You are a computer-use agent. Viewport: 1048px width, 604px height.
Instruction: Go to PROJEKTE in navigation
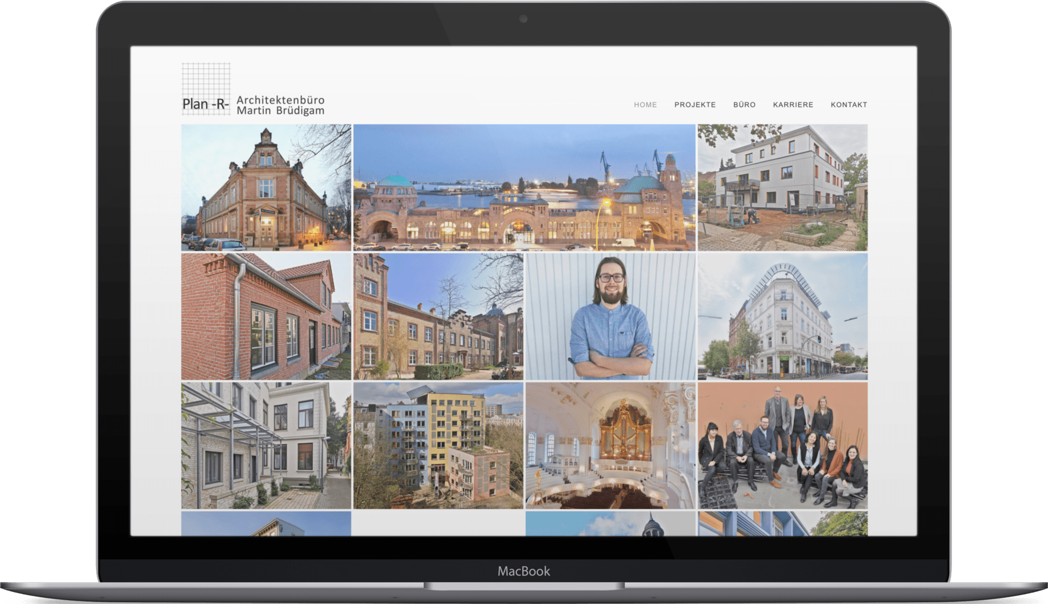695,105
